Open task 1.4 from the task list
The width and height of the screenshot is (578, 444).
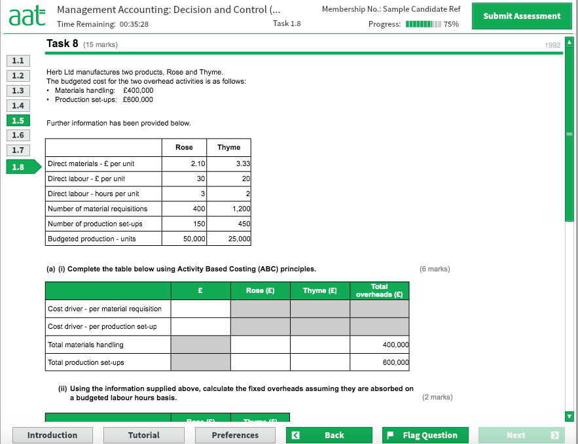pos(16,105)
